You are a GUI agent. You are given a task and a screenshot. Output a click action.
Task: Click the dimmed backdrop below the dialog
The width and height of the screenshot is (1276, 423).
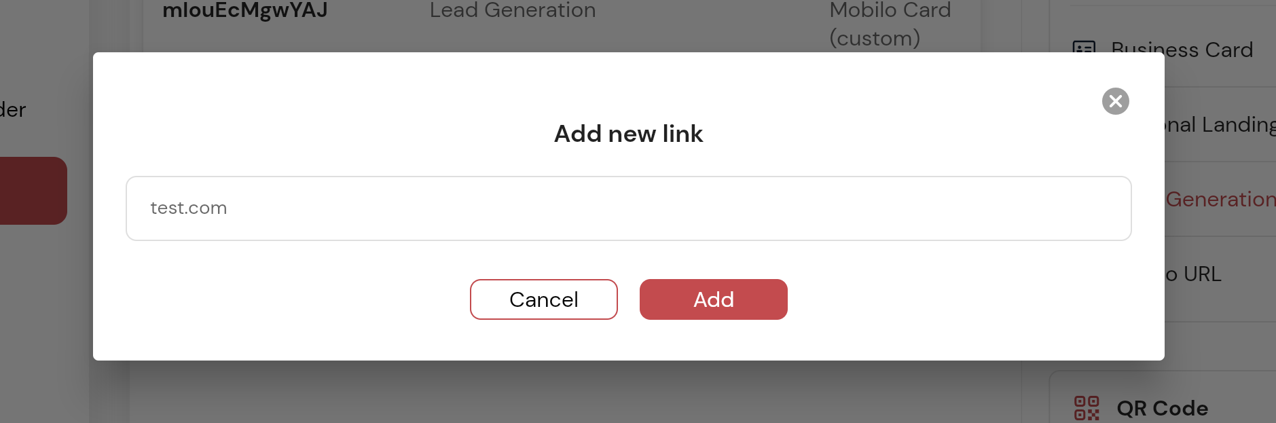click(x=543, y=394)
